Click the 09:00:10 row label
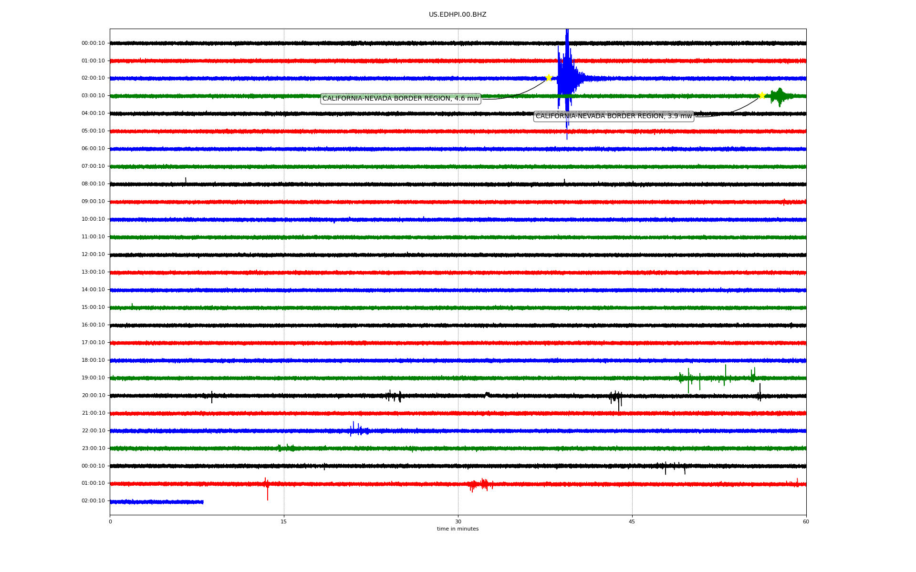 pos(93,202)
